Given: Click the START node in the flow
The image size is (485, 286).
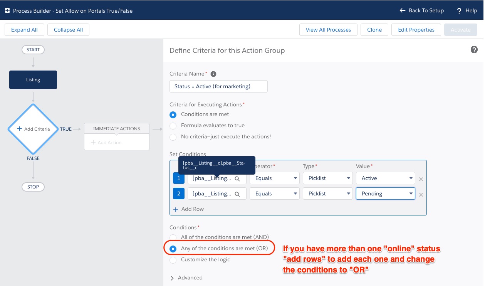Looking at the screenshot, I should tap(33, 50).
